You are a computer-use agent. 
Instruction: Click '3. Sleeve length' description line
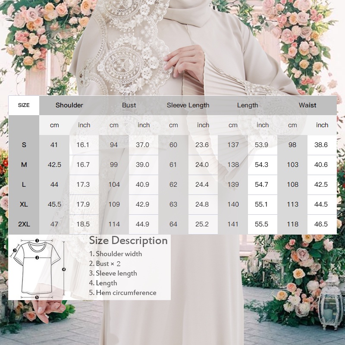pos(113,273)
